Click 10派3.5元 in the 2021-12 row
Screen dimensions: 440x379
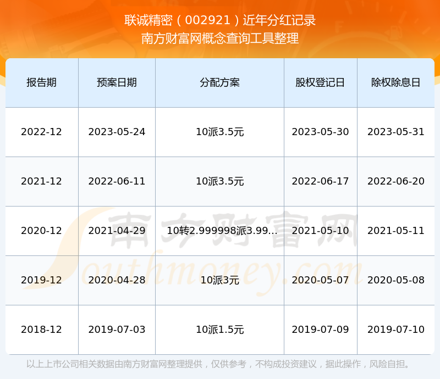pos(219,181)
